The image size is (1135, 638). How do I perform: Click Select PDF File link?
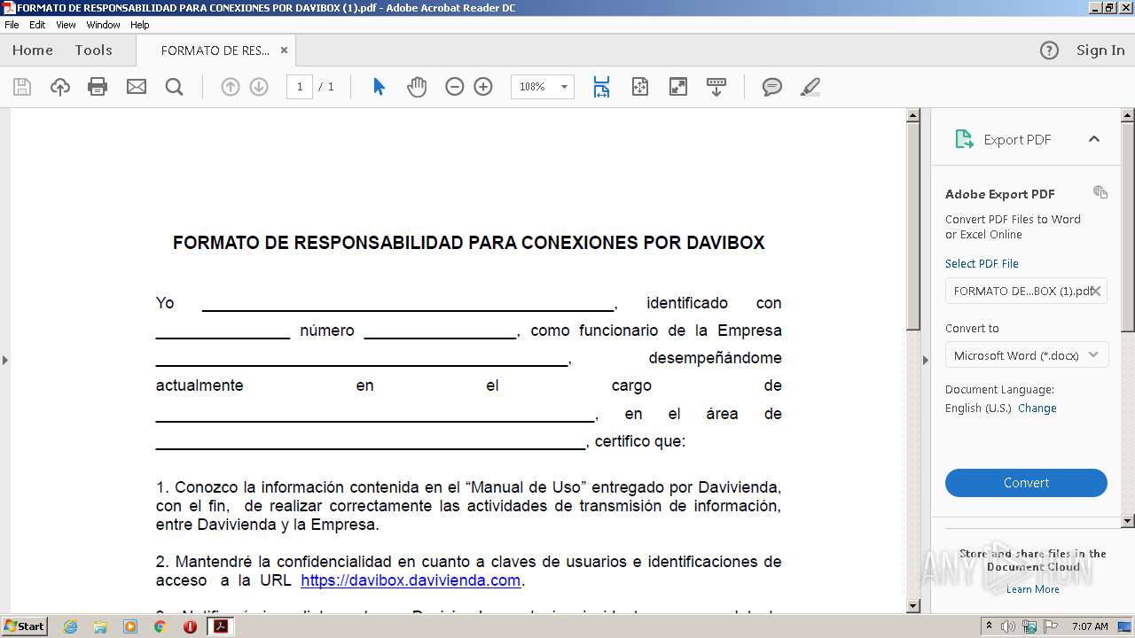click(x=982, y=263)
